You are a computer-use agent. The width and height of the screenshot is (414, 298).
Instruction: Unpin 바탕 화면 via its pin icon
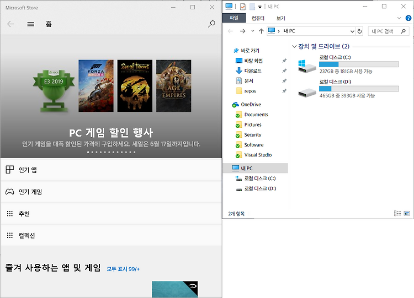(x=284, y=61)
